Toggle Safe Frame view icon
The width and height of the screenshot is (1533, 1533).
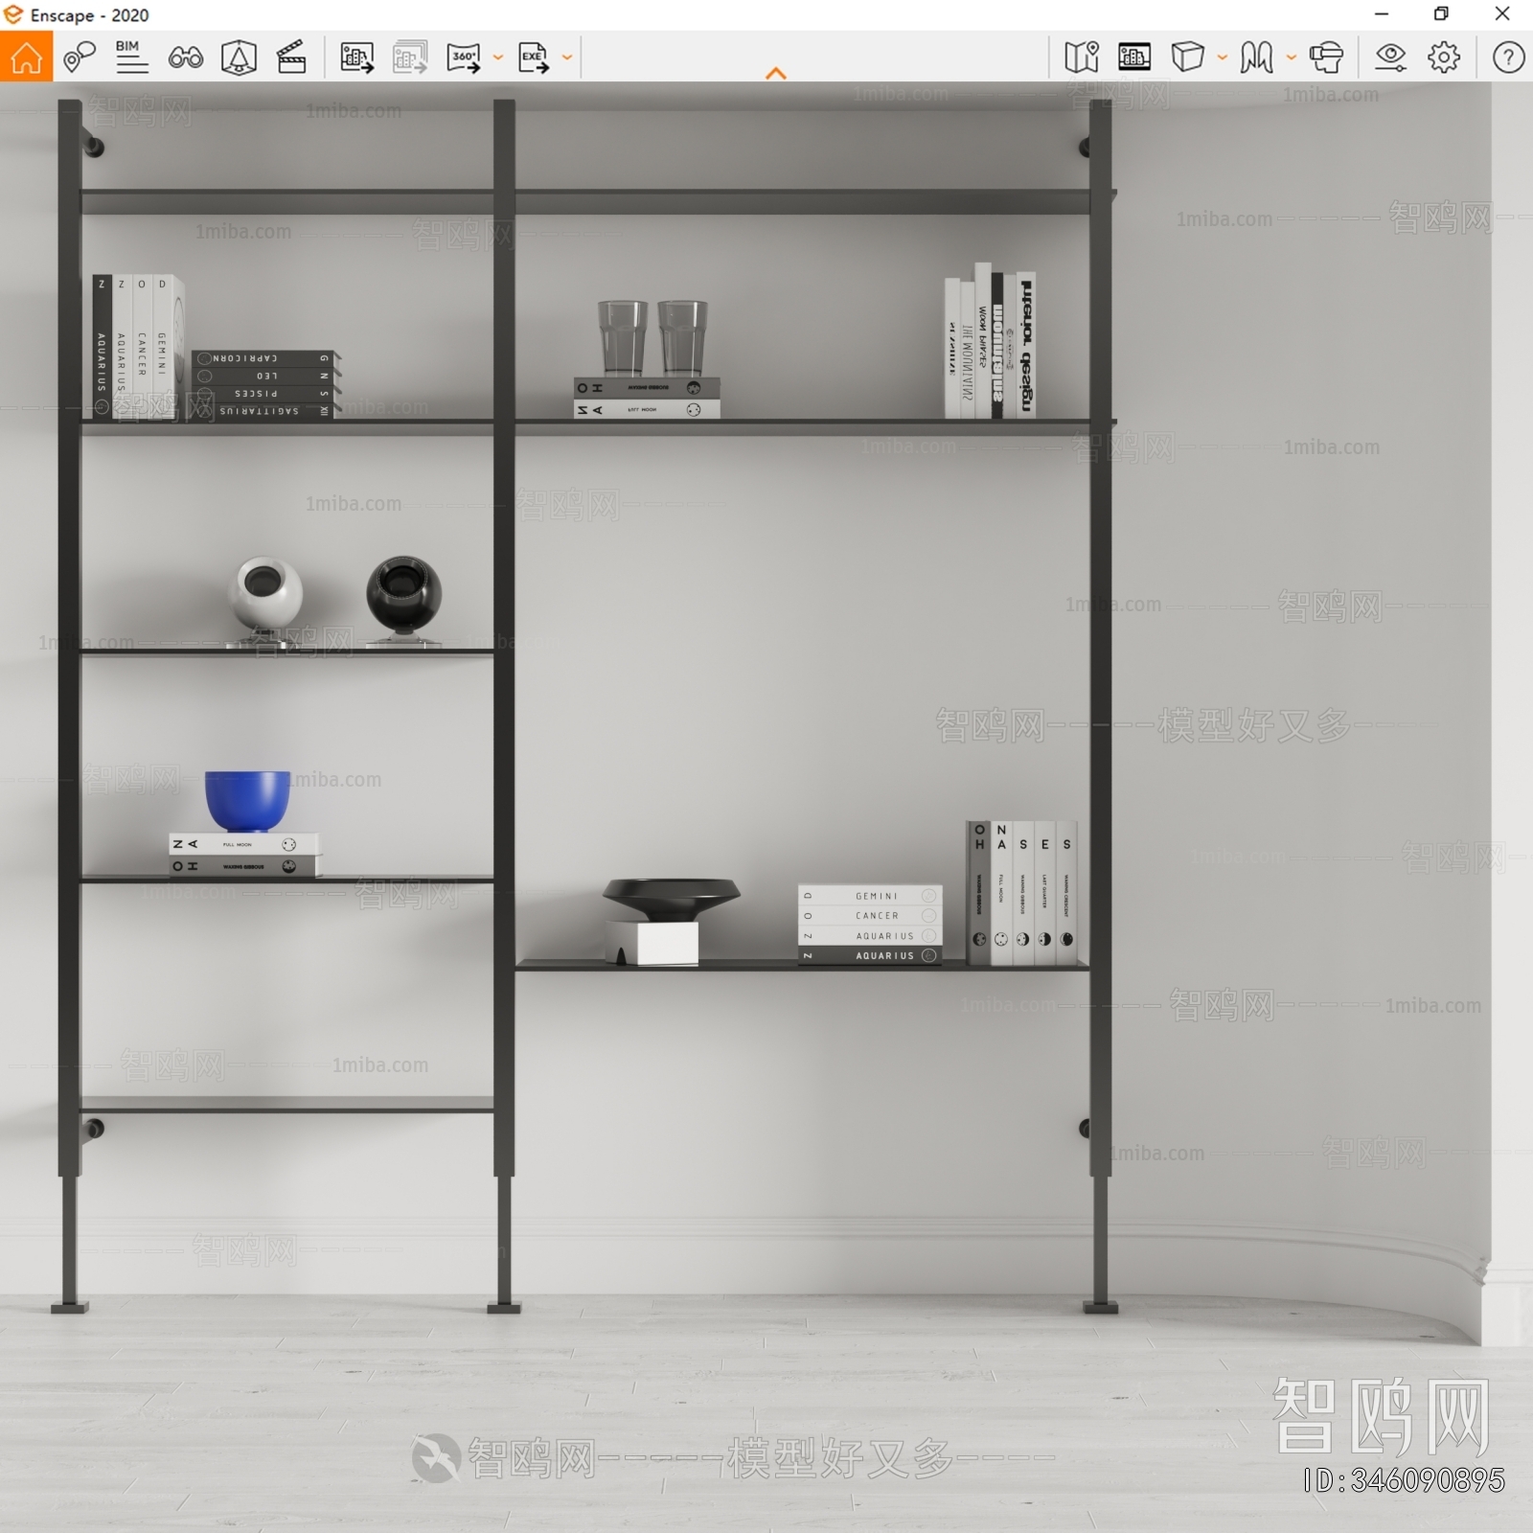pyautogui.click(x=1134, y=57)
